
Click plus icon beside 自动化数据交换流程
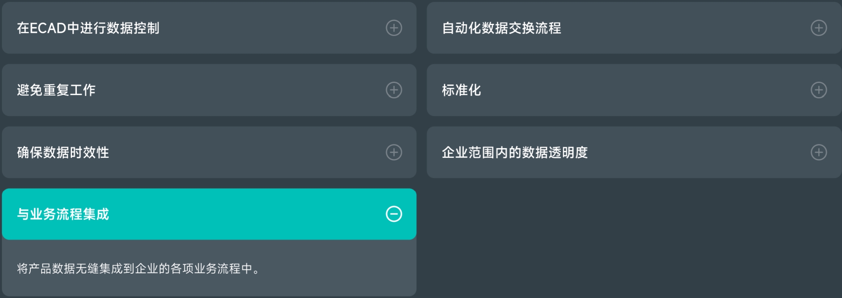[x=819, y=28]
